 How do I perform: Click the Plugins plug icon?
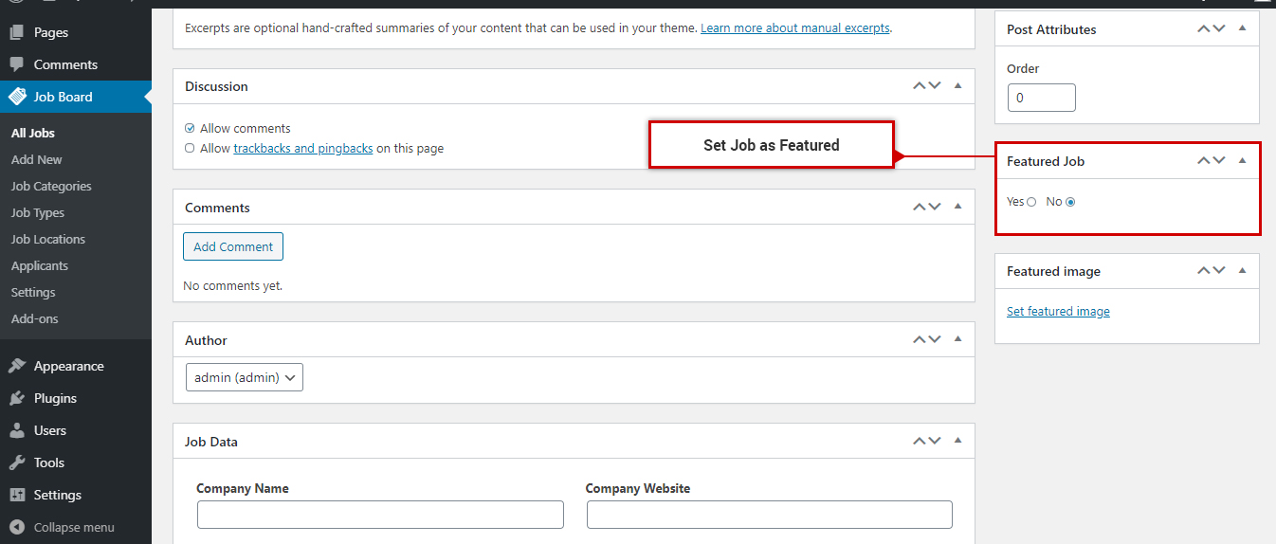[17, 398]
